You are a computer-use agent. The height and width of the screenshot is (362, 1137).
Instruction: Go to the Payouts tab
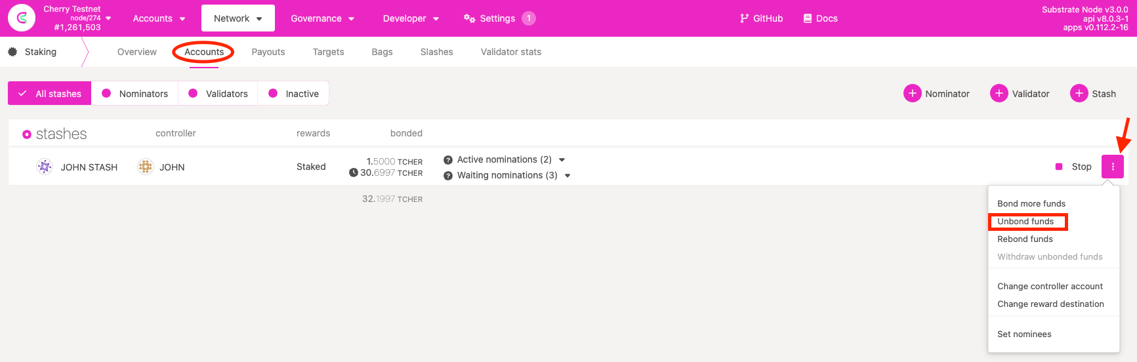pos(268,52)
